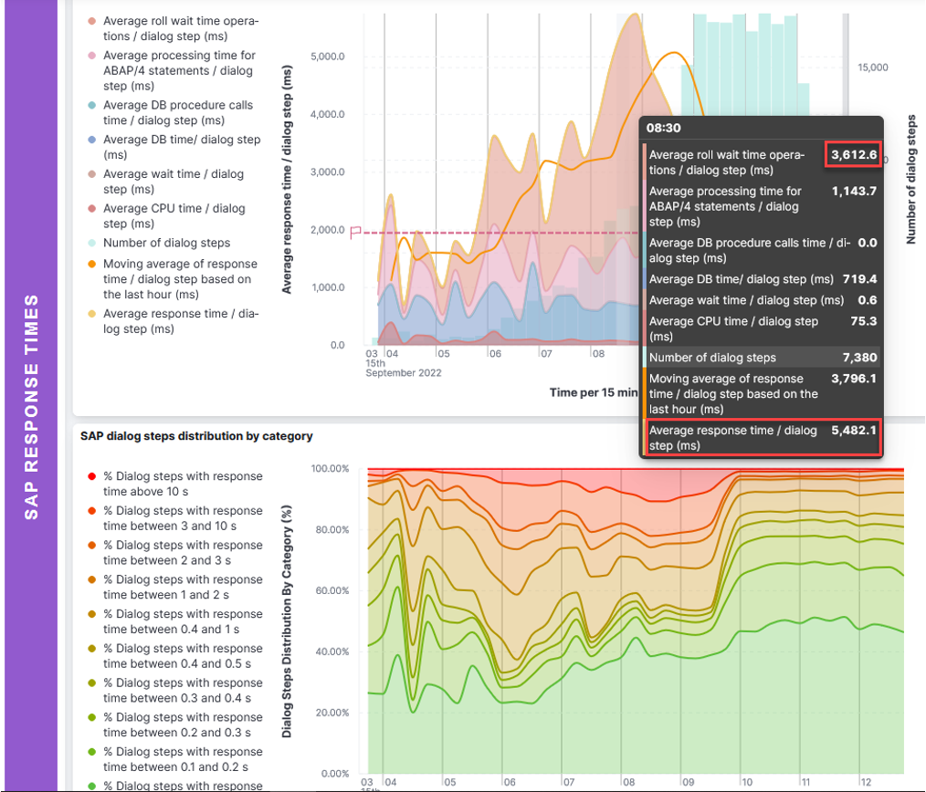
Task: Click highlighted 5,482.1 value in tooltip
Action: (856, 431)
